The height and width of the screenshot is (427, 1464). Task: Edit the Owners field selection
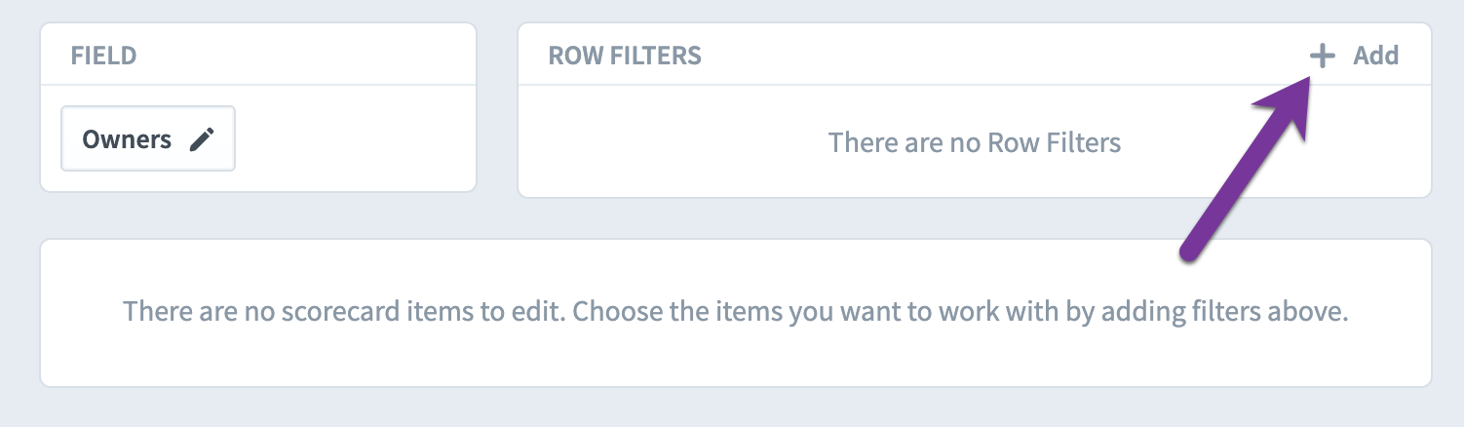[148, 138]
